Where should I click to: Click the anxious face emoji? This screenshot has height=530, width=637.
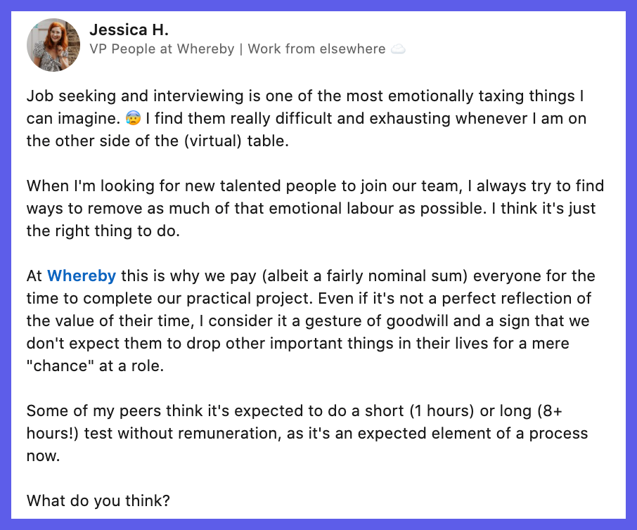[x=134, y=118]
